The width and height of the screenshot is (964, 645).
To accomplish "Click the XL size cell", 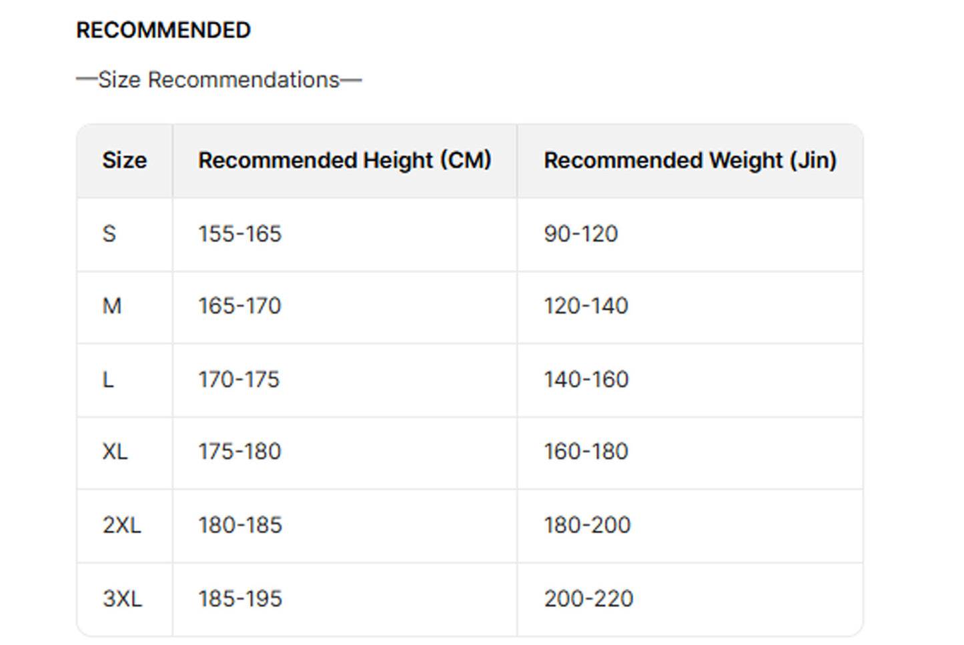I will (115, 452).
